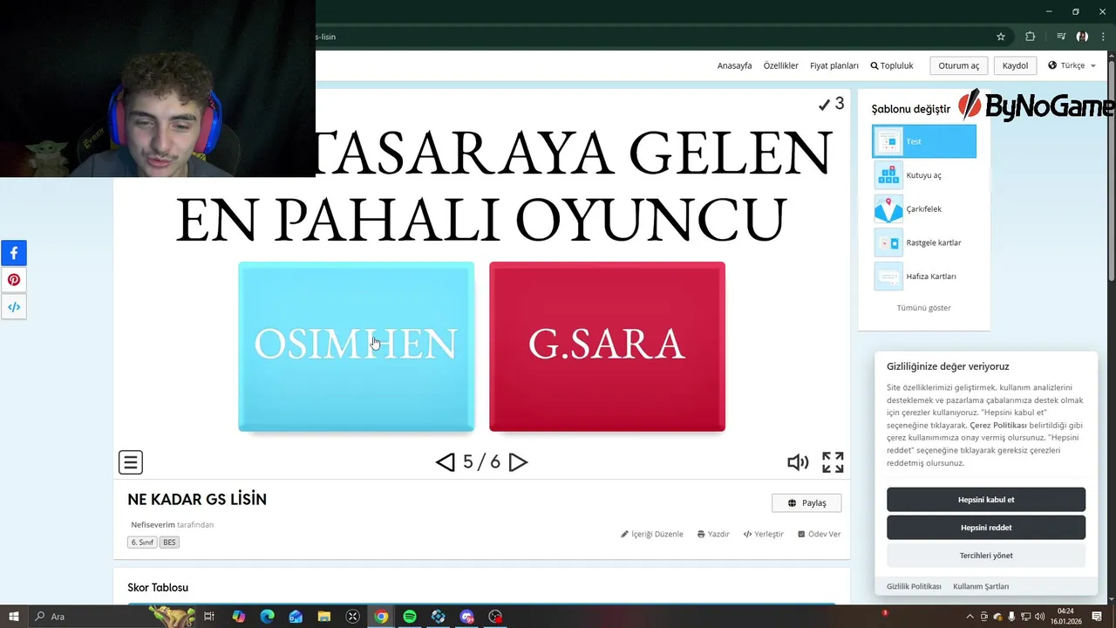
Task: Open the Nefiseverim author link
Action: [x=153, y=525]
